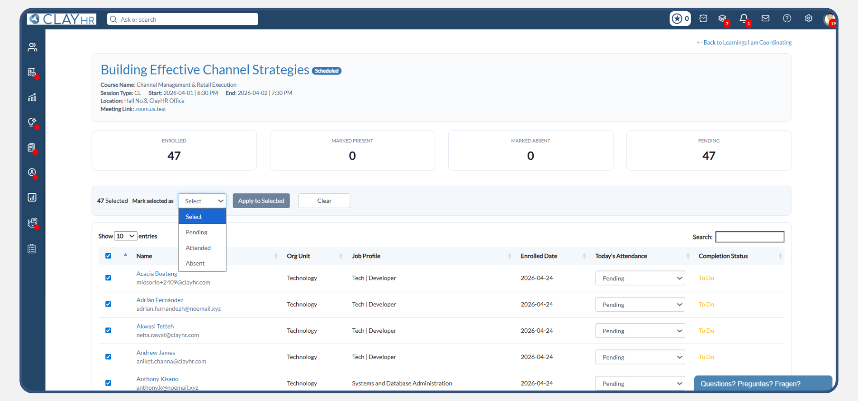The image size is (858, 401).
Task: Uncheck Anthony Kisano's row checkbox
Action: (x=108, y=383)
